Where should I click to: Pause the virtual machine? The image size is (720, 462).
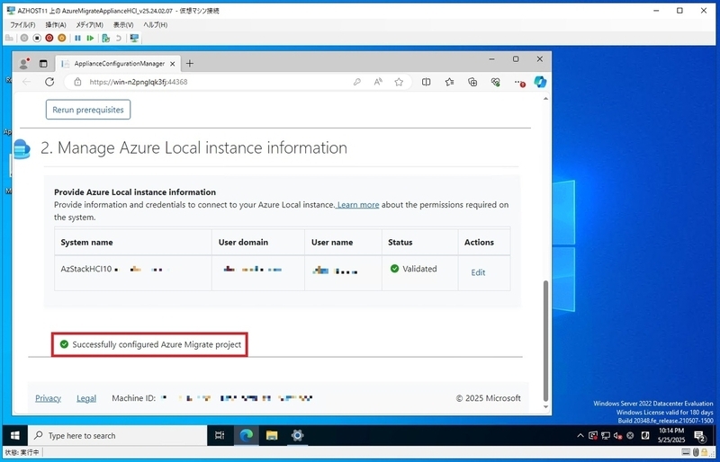77,38
